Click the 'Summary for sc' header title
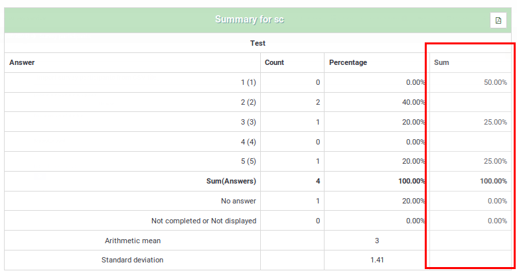517x279 pixels. pyautogui.click(x=249, y=20)
